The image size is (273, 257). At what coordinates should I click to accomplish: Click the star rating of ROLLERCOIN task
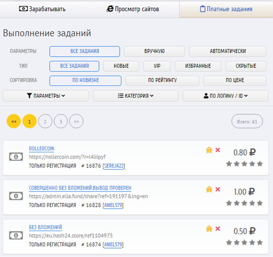[x=244, y=163]
